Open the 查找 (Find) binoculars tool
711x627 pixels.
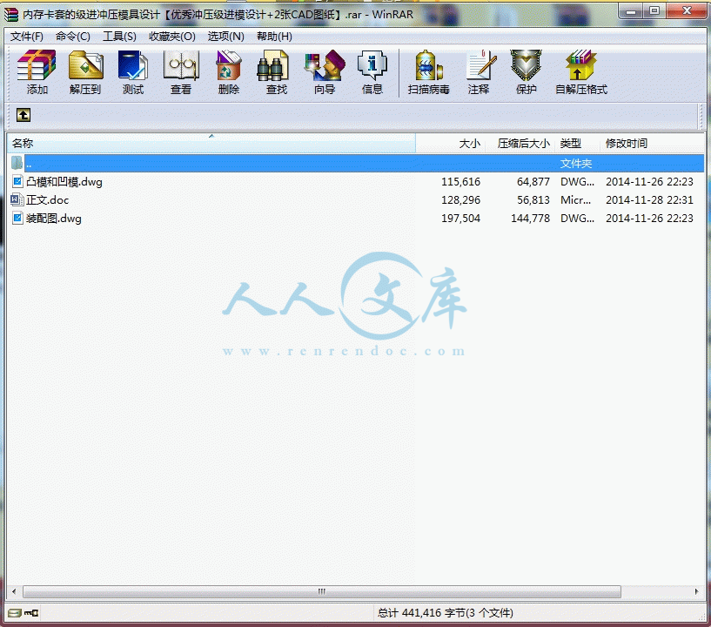[276, 72]
